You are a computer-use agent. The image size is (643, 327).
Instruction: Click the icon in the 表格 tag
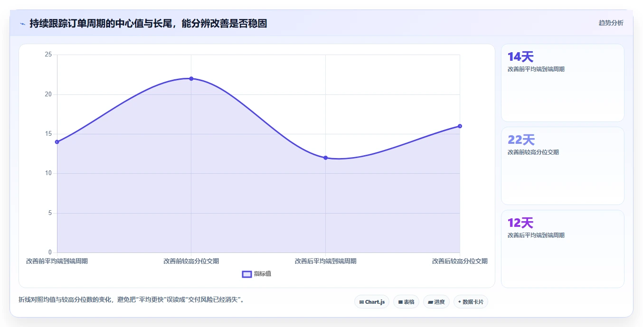[x=400, y=302]
